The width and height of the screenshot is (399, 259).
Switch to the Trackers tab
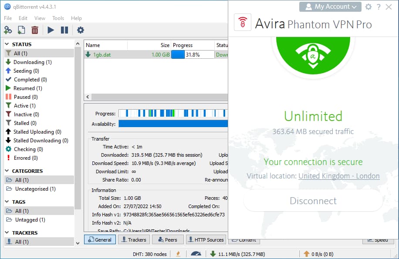click(x=134, y=240)
